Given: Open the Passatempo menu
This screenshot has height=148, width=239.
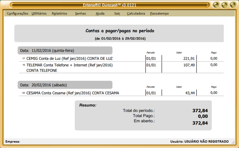Looking at the screenshot, I should pyautogui.click(x=160, y=13).
